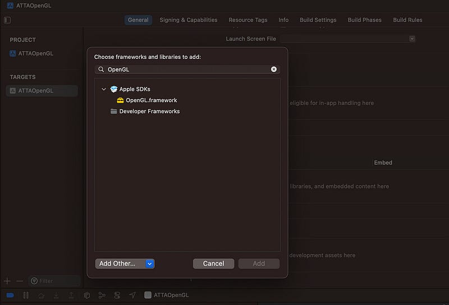Image resolution: width=449 pixels, height=305 pixels.
Task: Click the ATTAOpenGL process in debug bar
Action: pos(166,295)
